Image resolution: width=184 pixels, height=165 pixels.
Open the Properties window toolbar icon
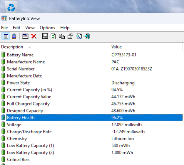point(25,36)
